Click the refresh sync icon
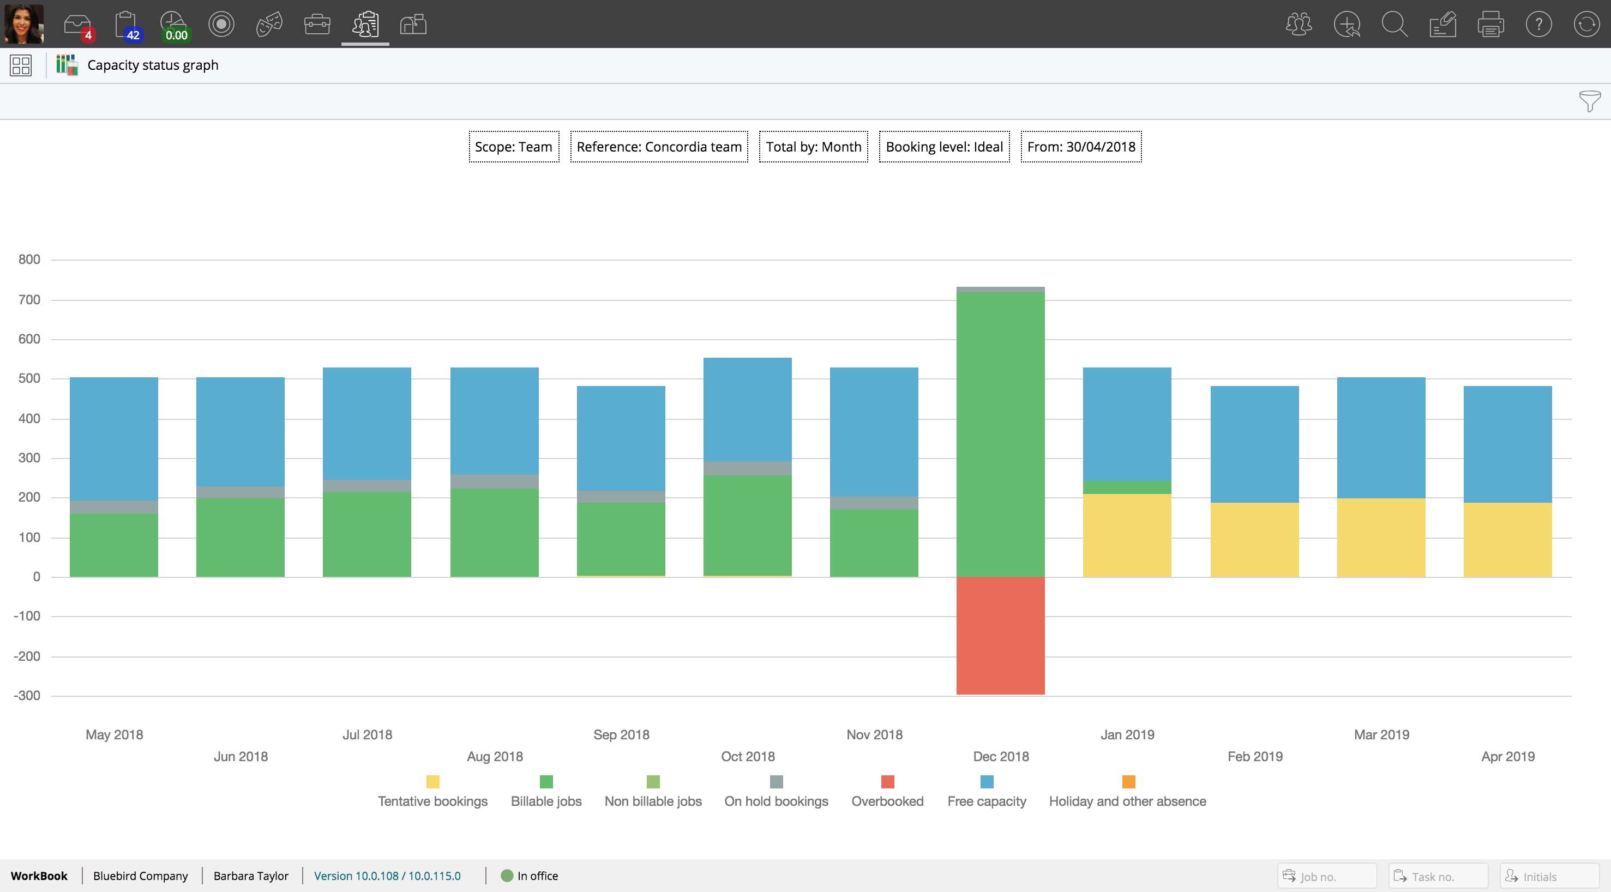The height and width of the screenshot is (892, 1611). click(x=1586, y=25)
